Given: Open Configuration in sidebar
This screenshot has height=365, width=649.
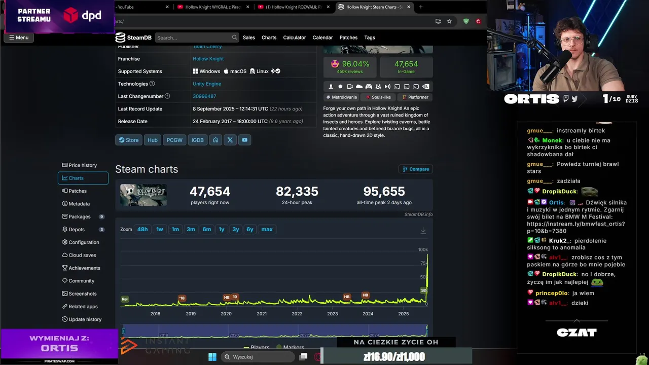Looking at the screenshot, I should click(83, 242).
